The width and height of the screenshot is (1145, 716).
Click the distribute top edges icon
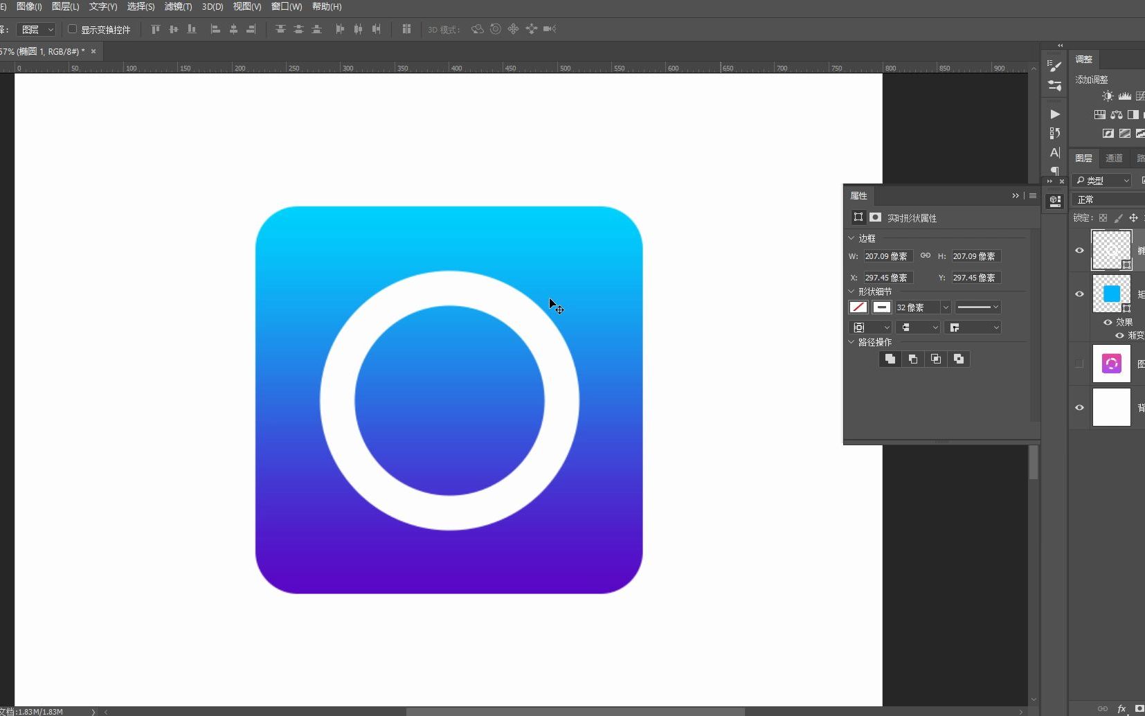pyautogui.click(x=280, y=29)
